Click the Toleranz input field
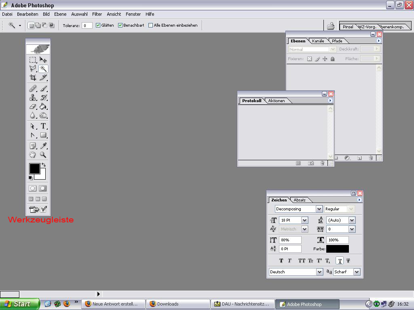 pyautogui.click(x=87, y=25)
